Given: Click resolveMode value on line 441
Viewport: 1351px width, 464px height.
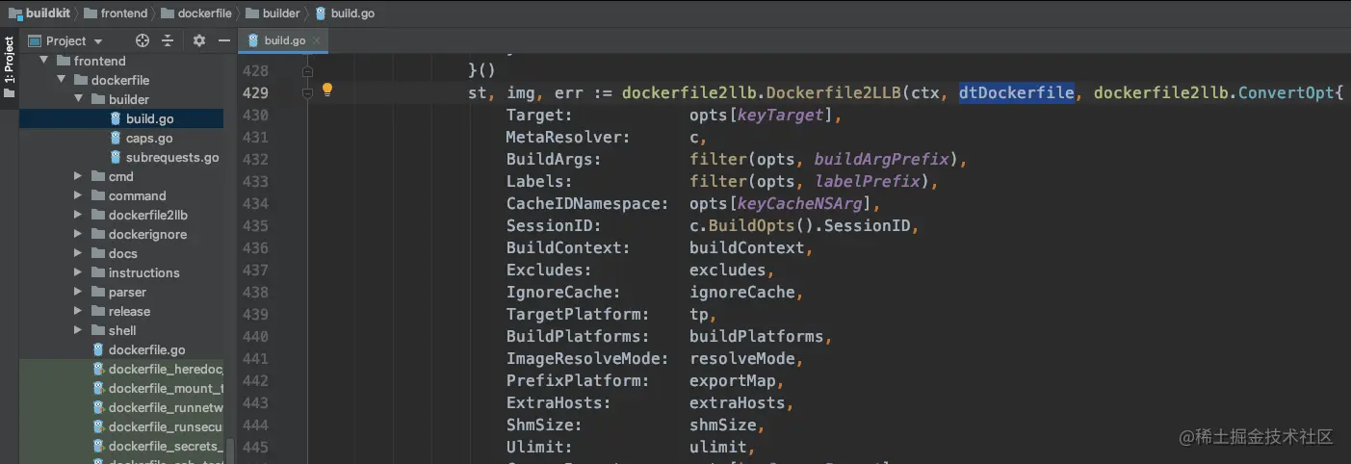Looking at the screenshot, I should pyautogui.click(x=741, y=358).
